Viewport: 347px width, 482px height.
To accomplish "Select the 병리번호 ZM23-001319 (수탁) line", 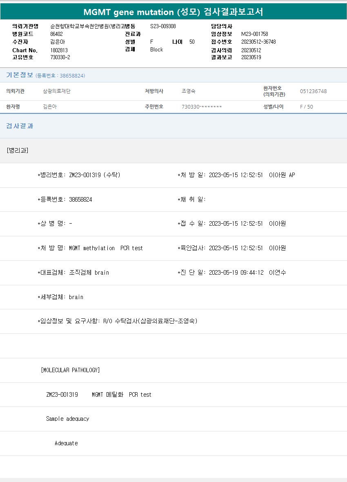I will tap(79, 175).
